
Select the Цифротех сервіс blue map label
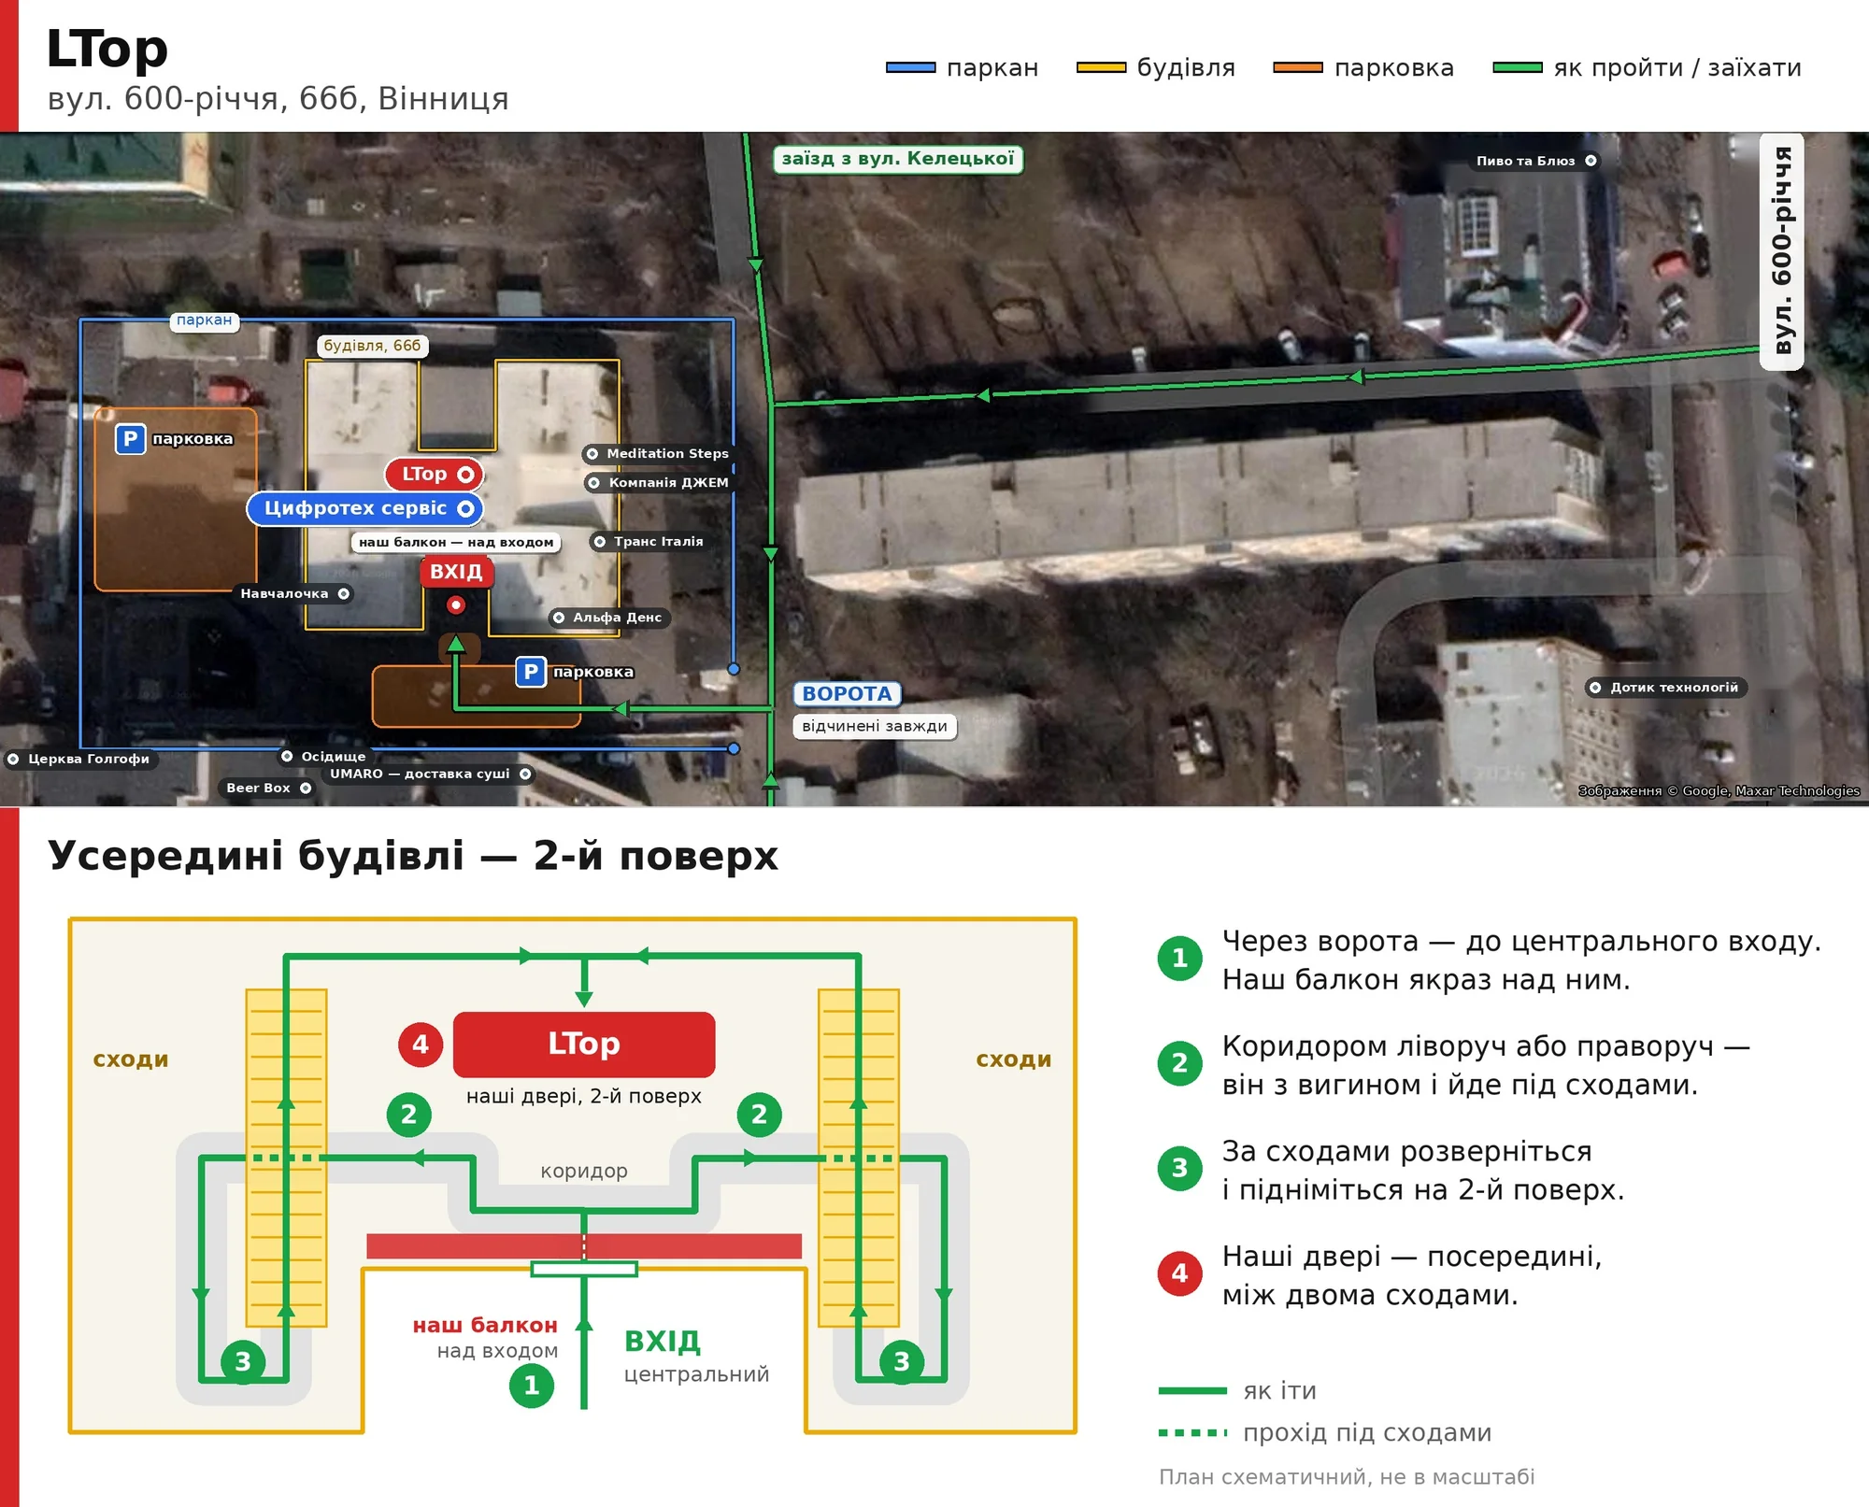[x=365, y=508]
